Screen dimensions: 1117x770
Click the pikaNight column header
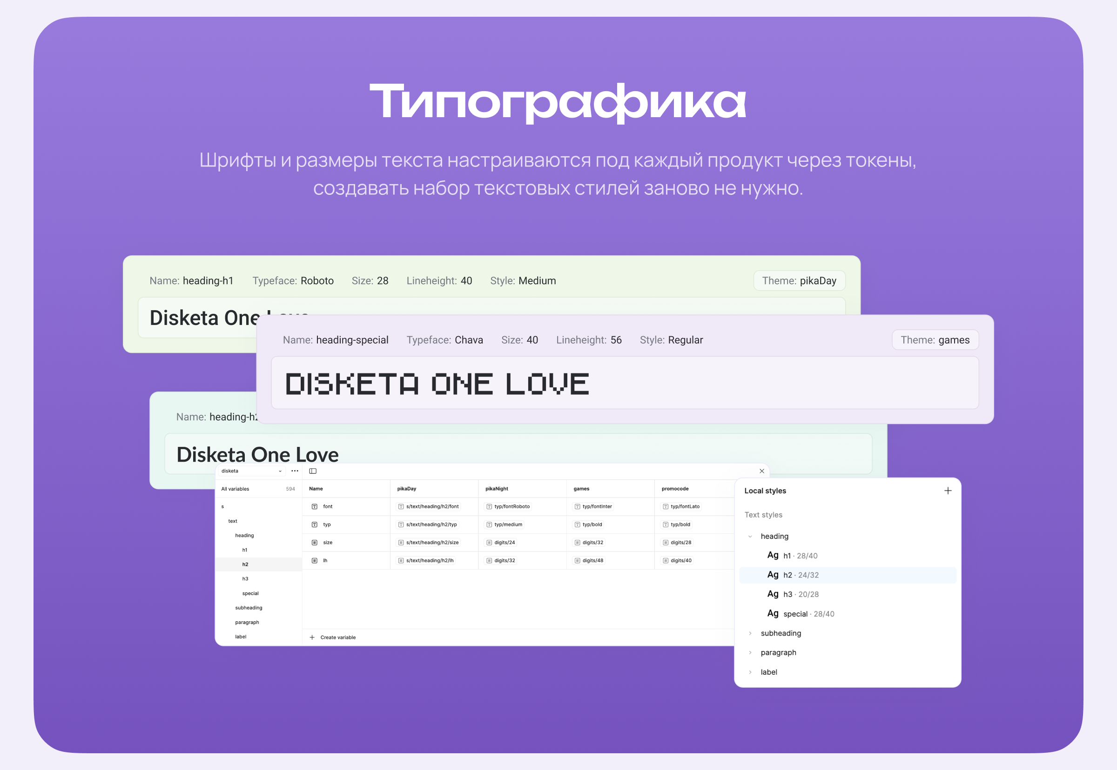497,489
